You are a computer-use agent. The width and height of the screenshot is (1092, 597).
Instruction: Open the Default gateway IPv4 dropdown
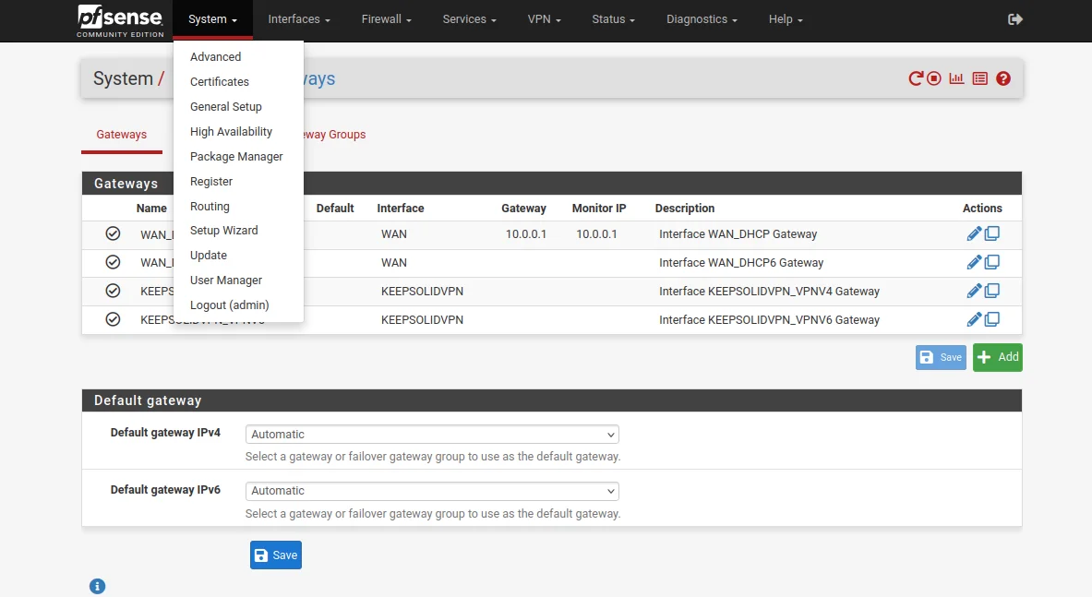pyautogui.click(x=432, y=435)
